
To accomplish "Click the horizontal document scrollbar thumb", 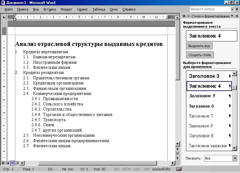I will [97, 163].
